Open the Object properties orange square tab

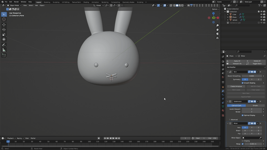(223, 87)
